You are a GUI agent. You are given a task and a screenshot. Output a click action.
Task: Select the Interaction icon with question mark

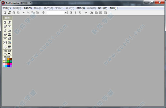[x=10, y=22]
